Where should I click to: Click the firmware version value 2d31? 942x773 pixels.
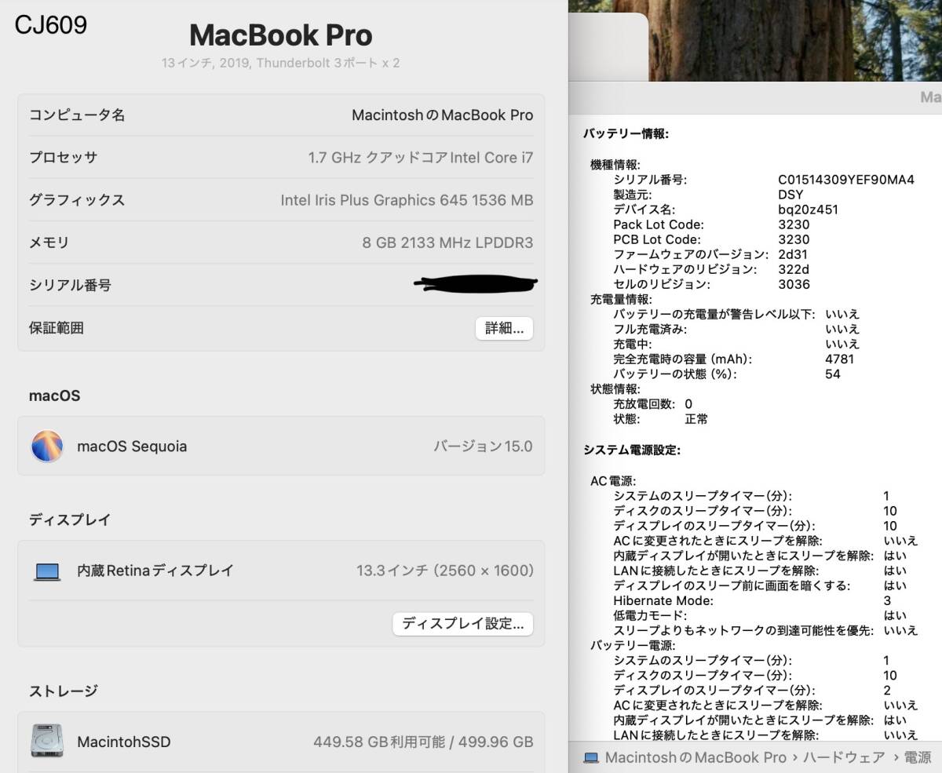click(793, 254)
